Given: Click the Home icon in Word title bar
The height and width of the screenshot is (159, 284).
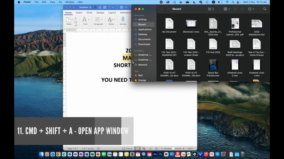Looking at the screenshot, I should [100, 7].
